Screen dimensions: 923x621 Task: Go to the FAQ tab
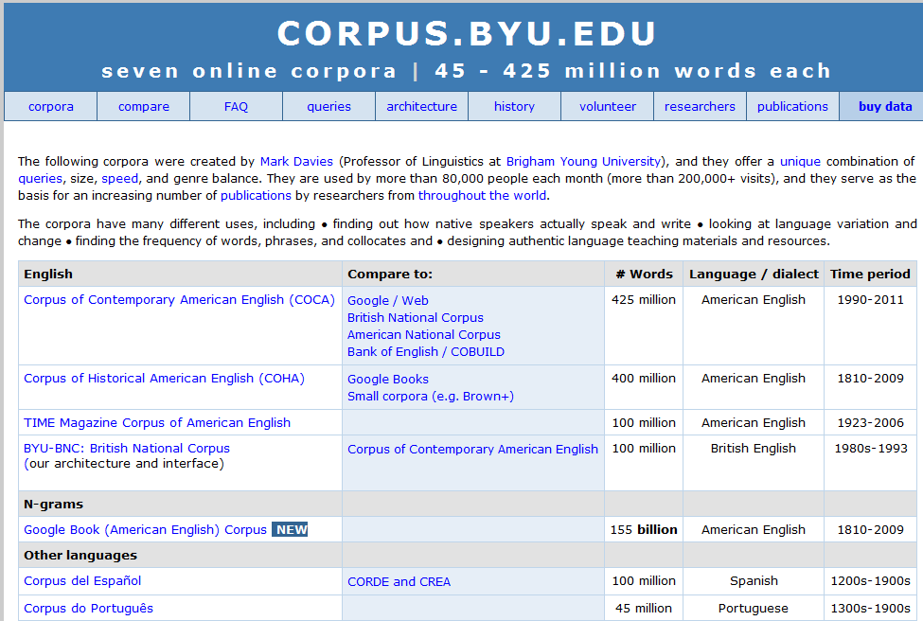pos(236,107)
